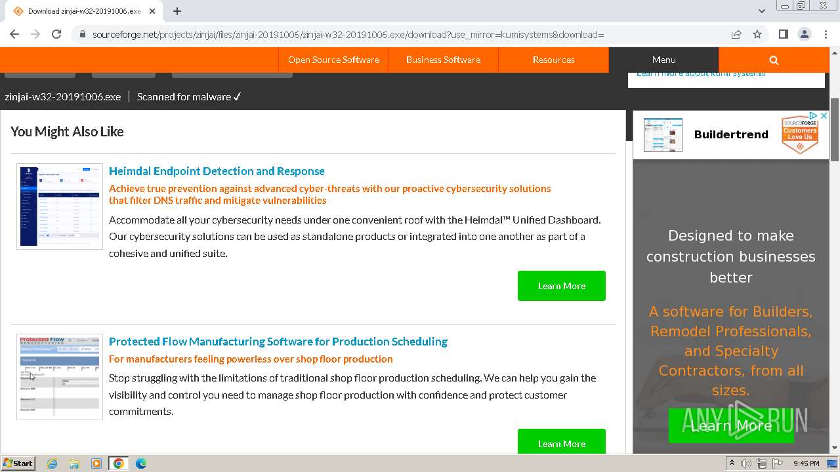Screen dimensions: 840x472
Task: Open the clock showing 9:45 PM
Action: [x=806, y=463]
